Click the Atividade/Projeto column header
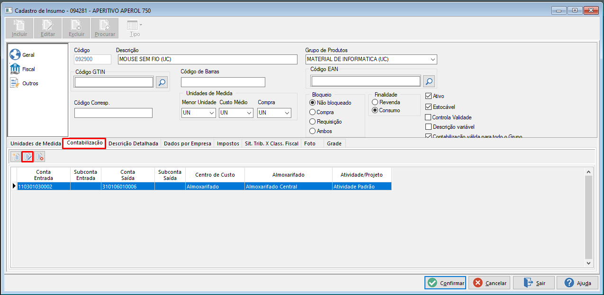This screenshot has height=295, width=604. (x=362, y=175)
